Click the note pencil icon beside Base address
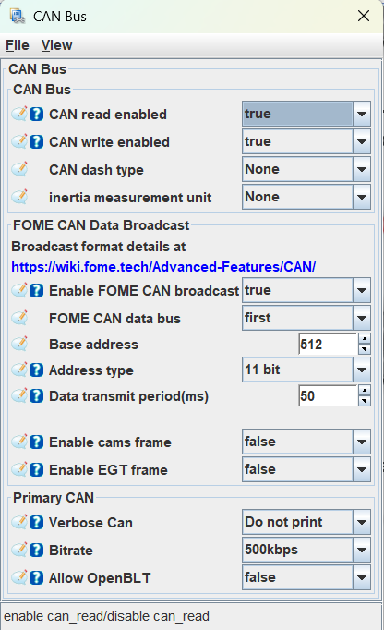Screen dimensions: 384x630 click(x=19, y=344)
